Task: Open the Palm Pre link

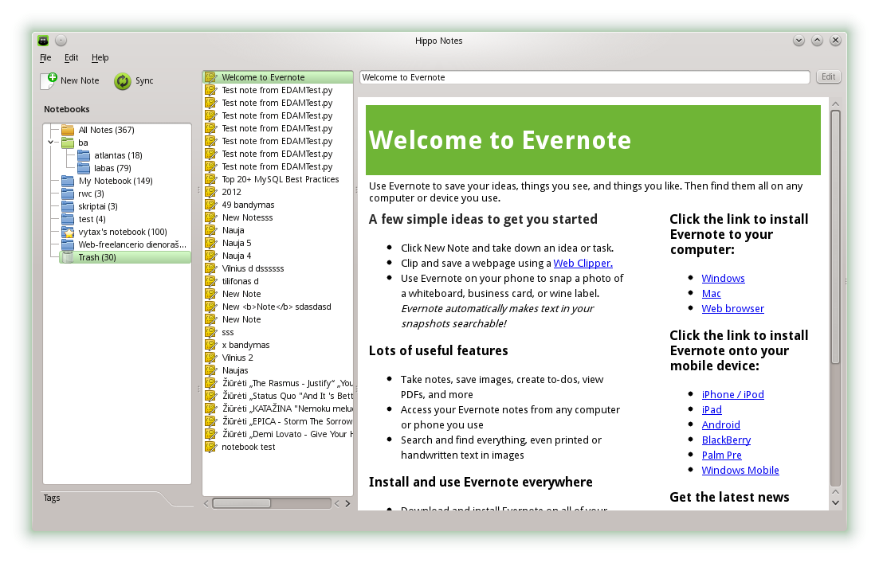Action: pos(721,455)
